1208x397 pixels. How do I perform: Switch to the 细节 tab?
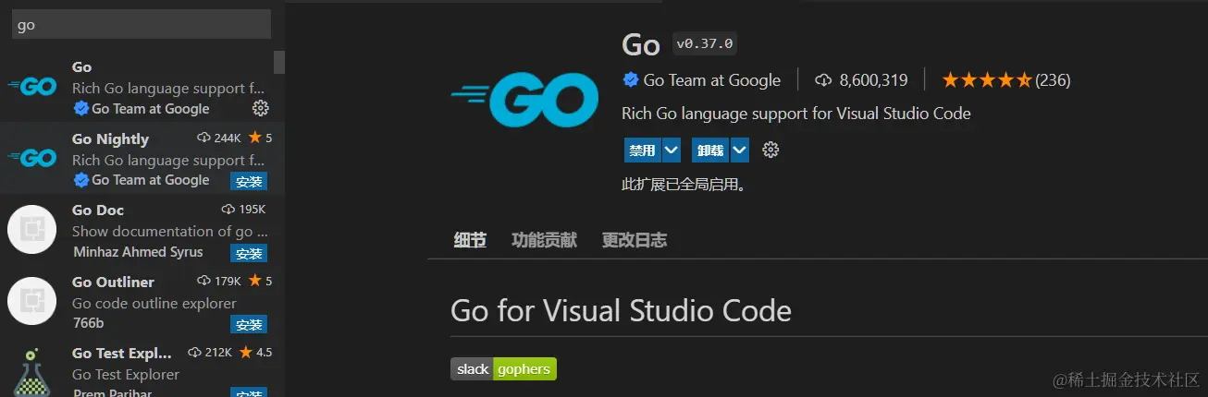pos(470,240)
